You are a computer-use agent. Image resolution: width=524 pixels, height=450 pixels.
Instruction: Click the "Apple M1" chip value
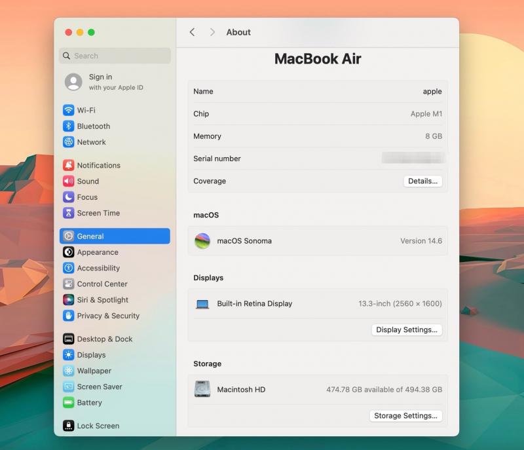pyautogui.click(x=426, y=114)
